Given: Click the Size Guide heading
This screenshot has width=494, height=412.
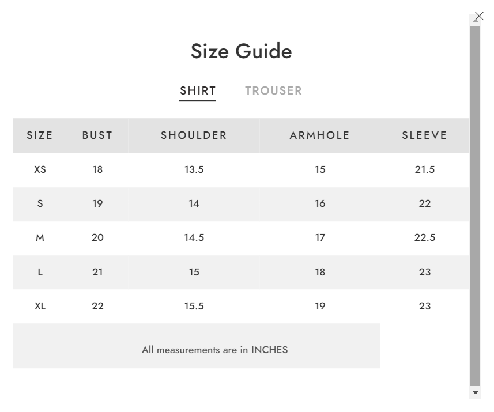Looking at the screenshot, I should click(242, 51).
